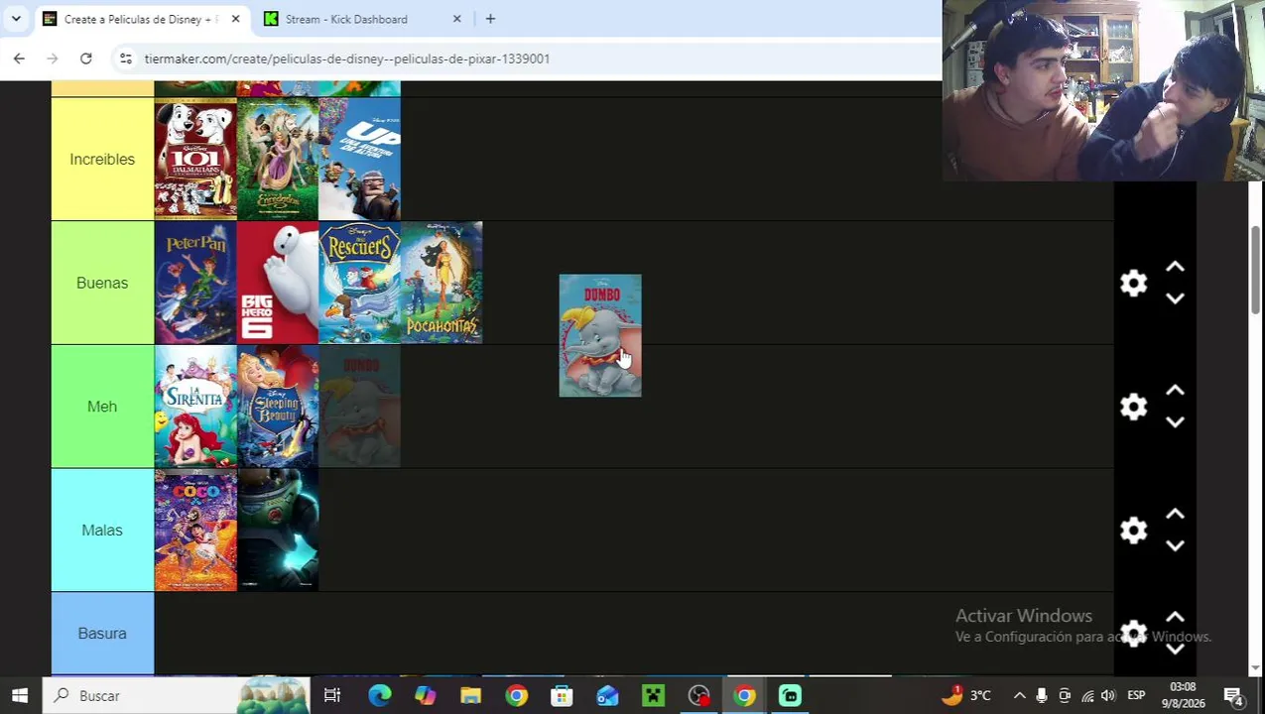Screen dimensions: 1265x714
Task: Select the Basura tier label
Action: tap(102, 633)
